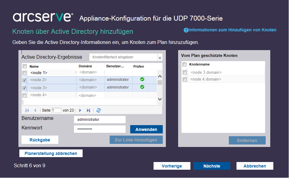Image resolution: width=289 pixels, height=178 pixels.
Task: Click the Abbrechen button
Action: tap(255, 166)
